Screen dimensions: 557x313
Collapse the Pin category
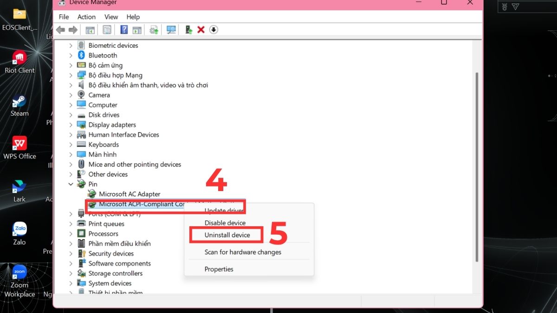point(71,184)
